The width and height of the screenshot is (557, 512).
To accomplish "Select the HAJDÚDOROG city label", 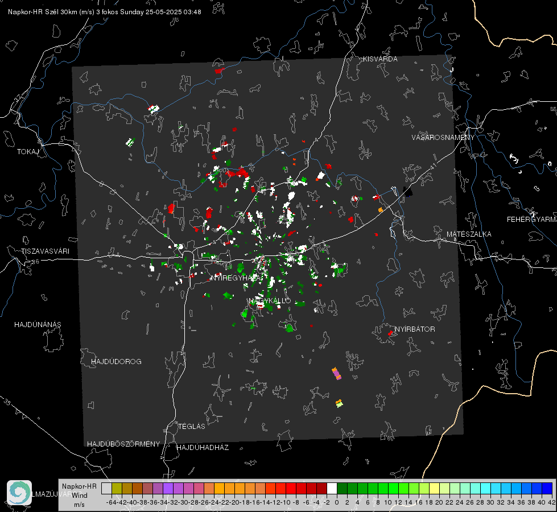I will (116, 361).
